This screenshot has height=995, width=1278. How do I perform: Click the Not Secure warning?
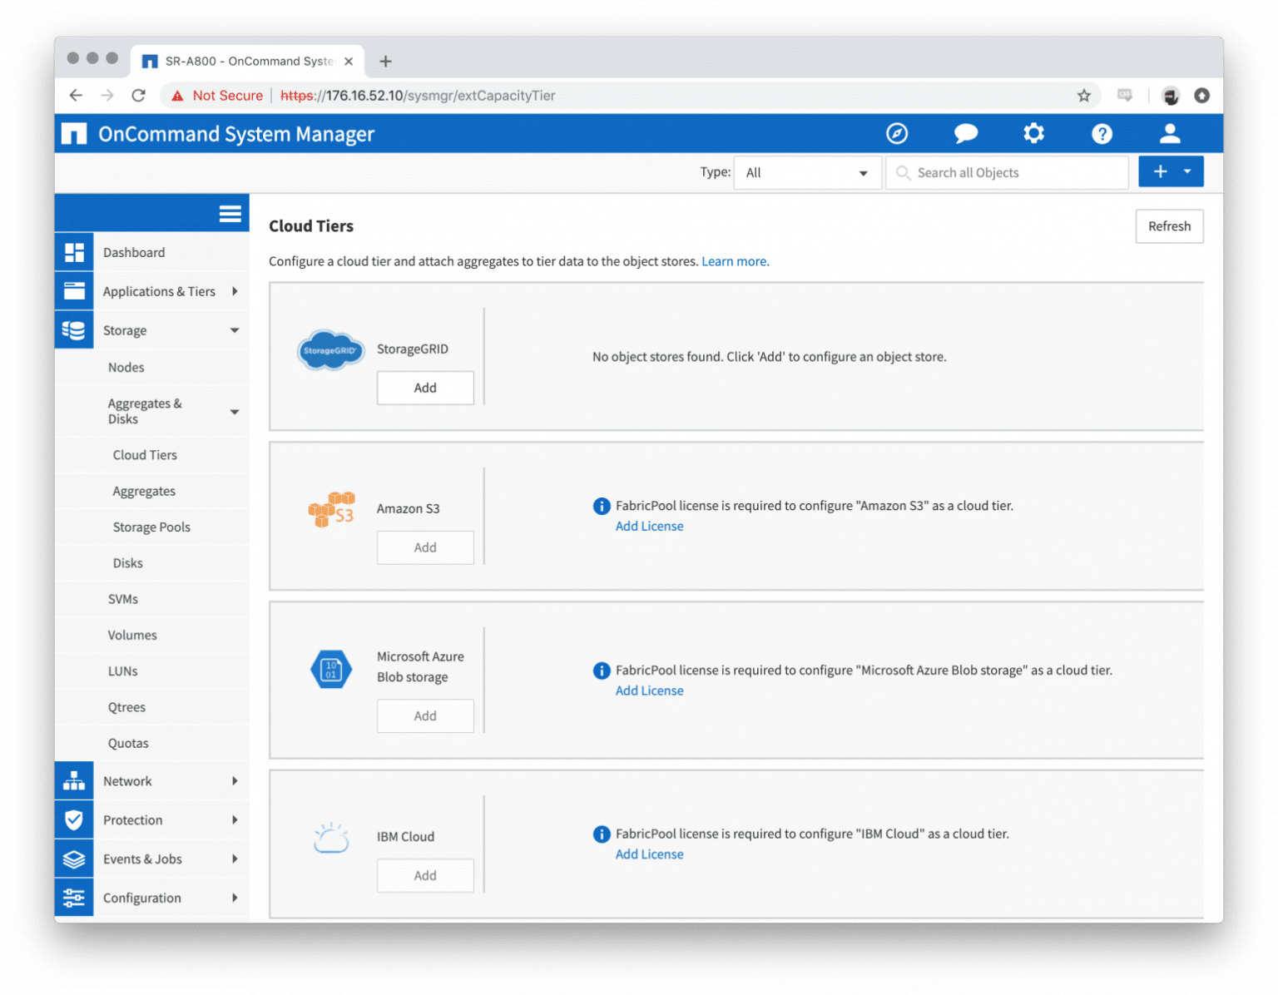[x=217, y=96]
